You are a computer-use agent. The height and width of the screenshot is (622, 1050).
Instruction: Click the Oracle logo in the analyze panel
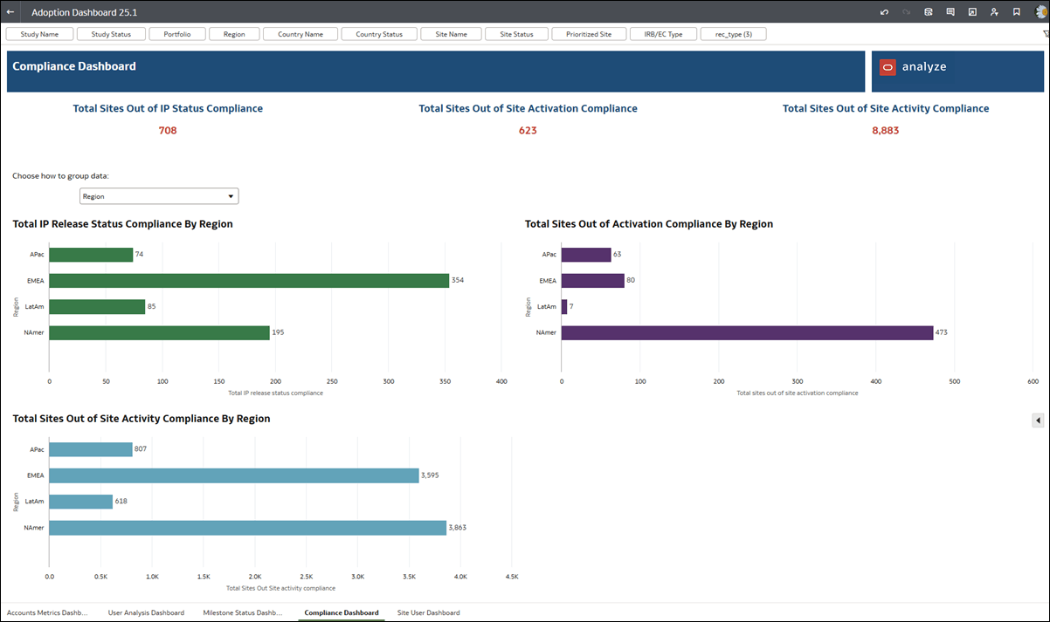[888, 66]
